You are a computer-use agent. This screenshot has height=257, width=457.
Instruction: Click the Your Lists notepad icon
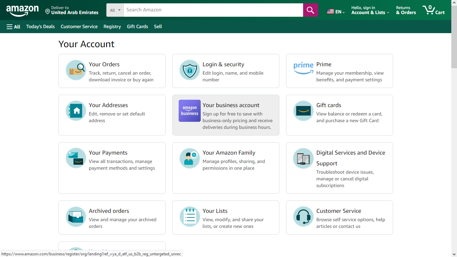coord(190,217)
